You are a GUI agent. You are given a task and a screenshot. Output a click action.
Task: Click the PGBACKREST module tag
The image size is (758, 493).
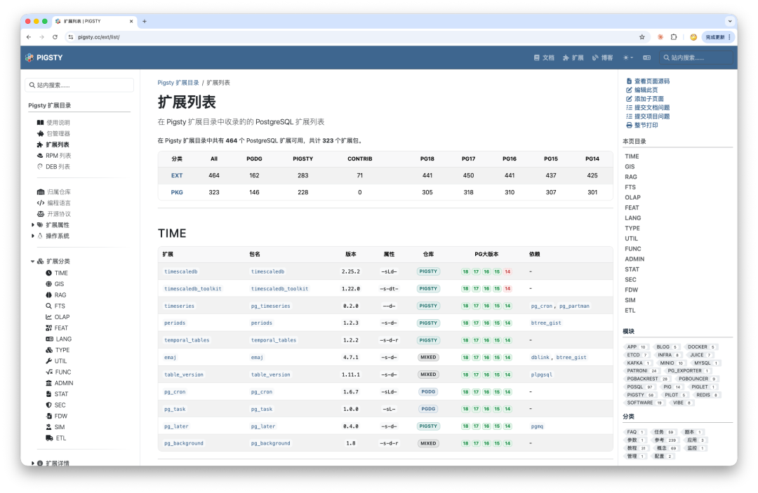647,379
